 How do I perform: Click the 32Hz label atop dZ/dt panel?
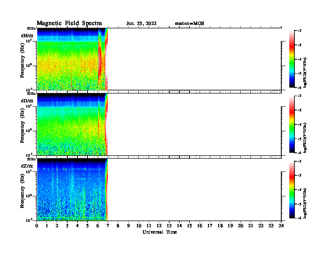click(x=31, y=159)
